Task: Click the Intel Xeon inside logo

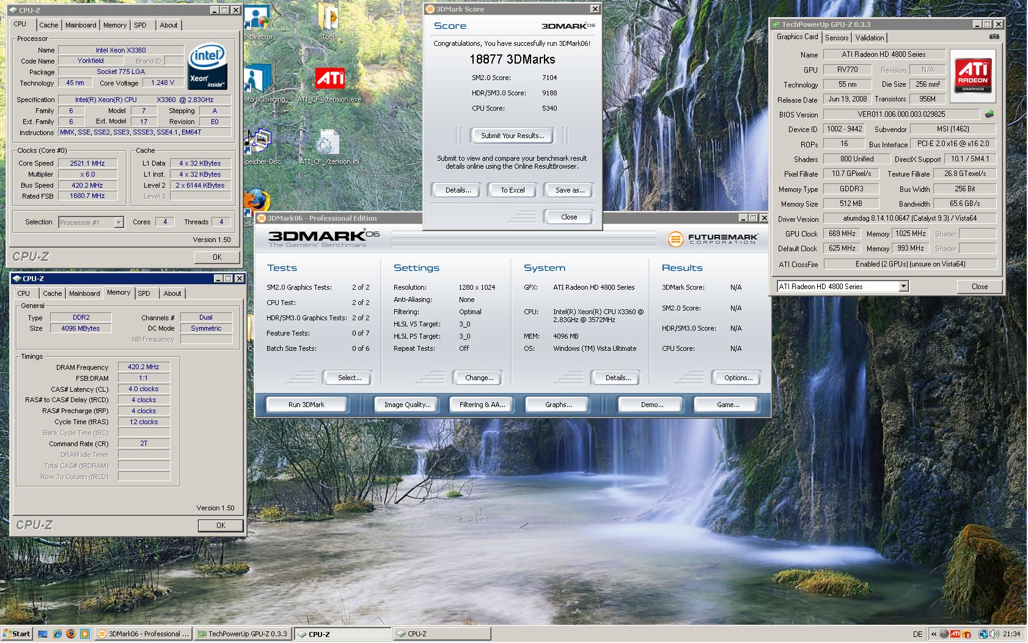Action: (208, 66)
